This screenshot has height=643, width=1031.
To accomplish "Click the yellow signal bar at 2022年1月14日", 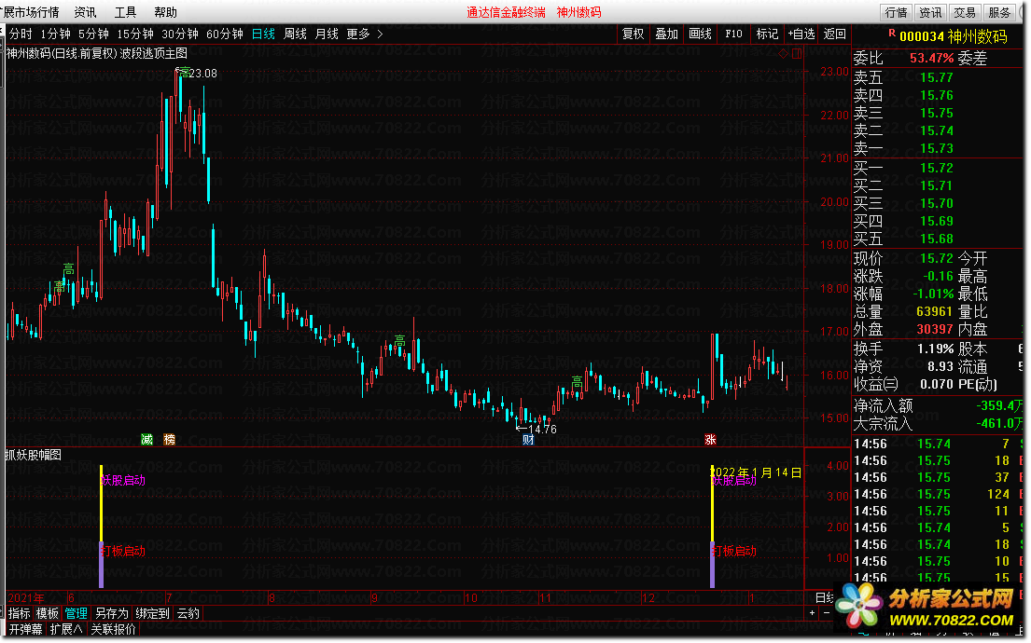I will pos(712,503).
